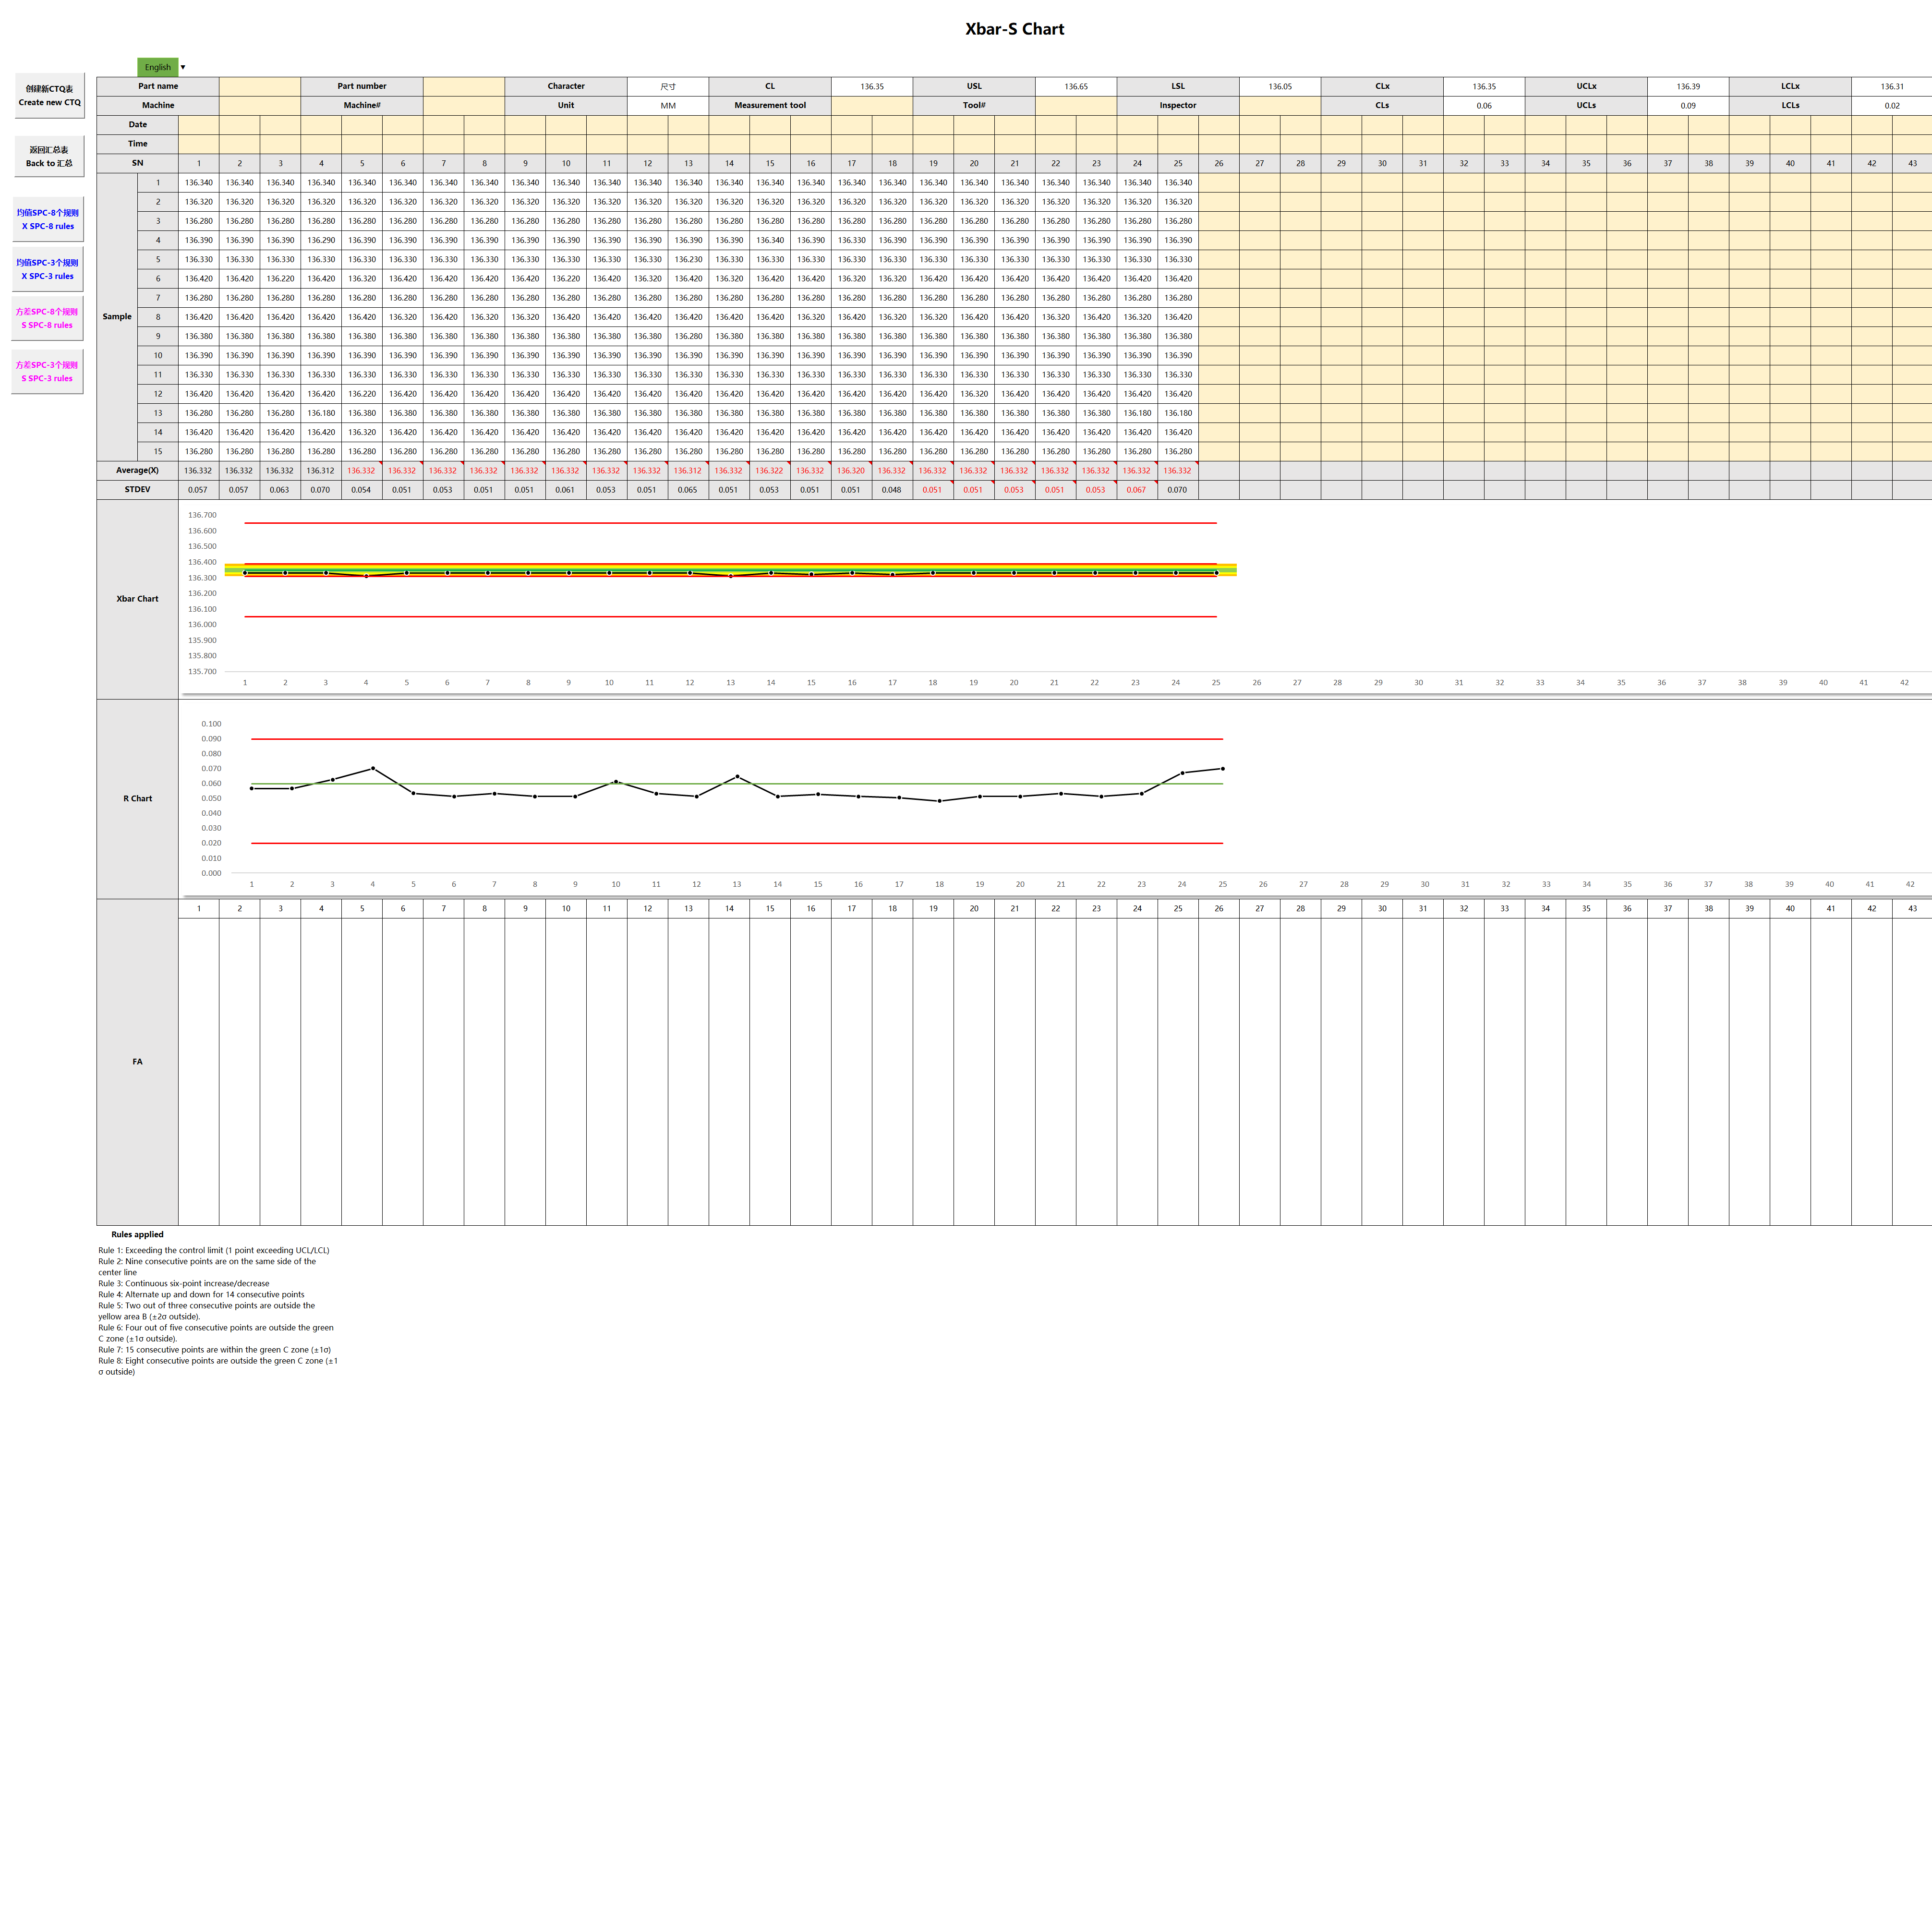Select Average(X) value 136.322 in SN 15
Viewport: 1932px width, 1932px height.
pos(770,470)
